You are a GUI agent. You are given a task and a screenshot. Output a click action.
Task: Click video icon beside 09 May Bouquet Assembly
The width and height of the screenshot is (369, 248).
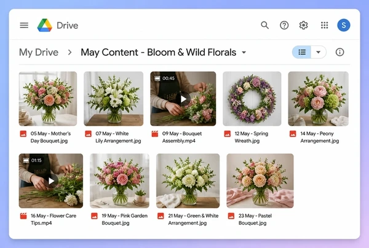pyautogui.click(x=155, y=134)
